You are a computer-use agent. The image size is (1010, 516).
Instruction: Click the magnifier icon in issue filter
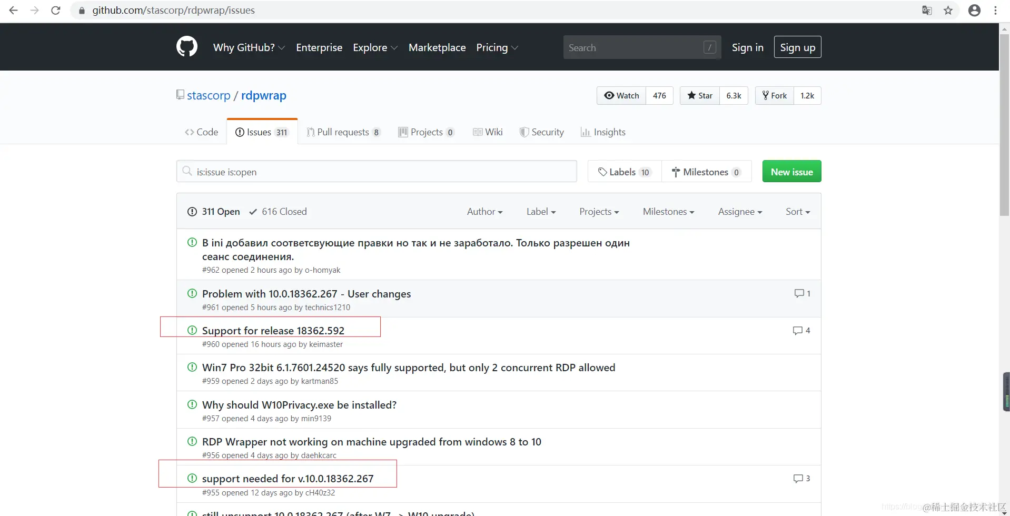187,171
